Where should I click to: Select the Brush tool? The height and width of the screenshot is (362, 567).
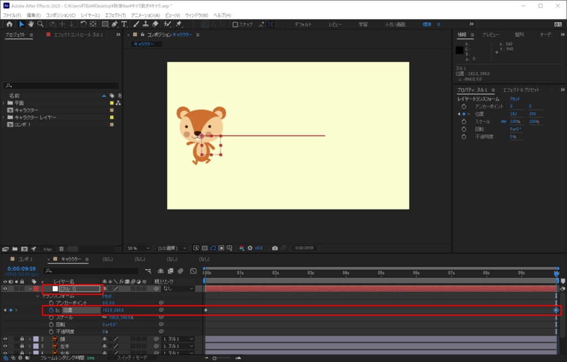136,24
